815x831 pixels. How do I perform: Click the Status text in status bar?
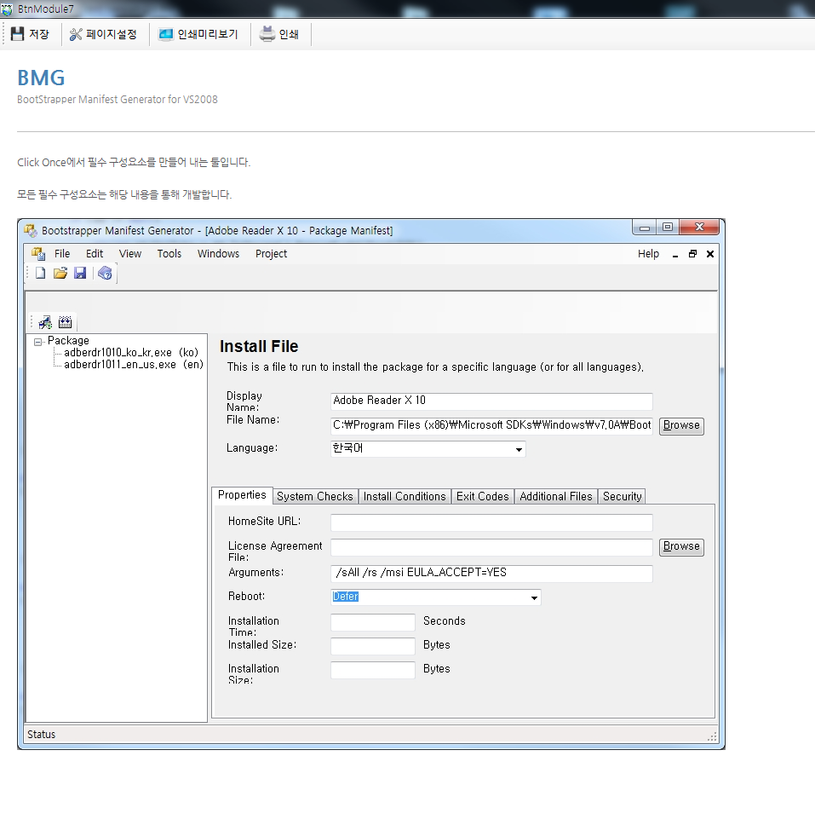(42, 735)
